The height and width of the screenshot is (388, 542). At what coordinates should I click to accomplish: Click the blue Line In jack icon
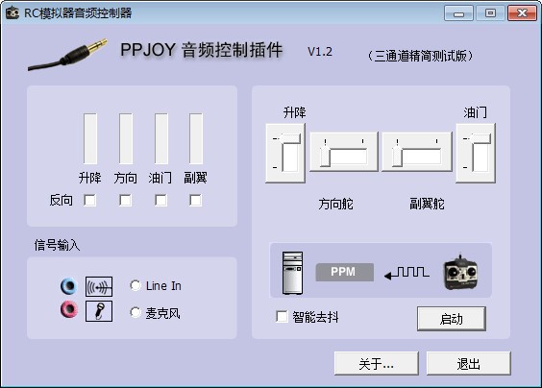coord(69,286)
